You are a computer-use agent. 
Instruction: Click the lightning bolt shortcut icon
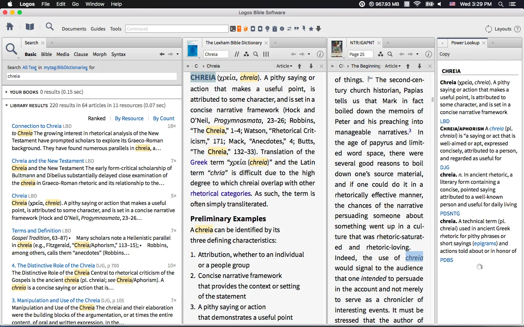point(304,29)
